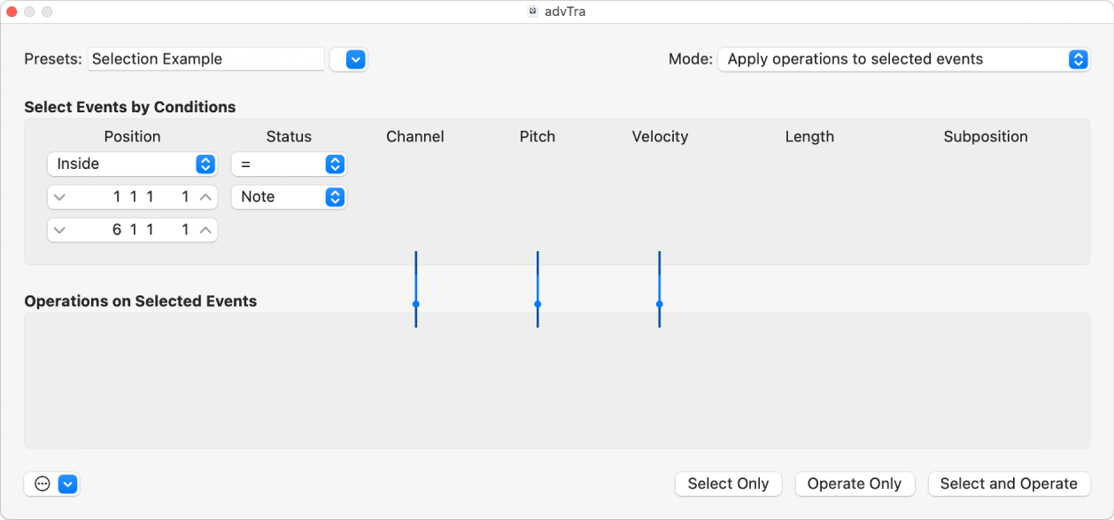1114x520 pixels.
Task: Click the Velocity connector line handle
Action: [660, 304]
